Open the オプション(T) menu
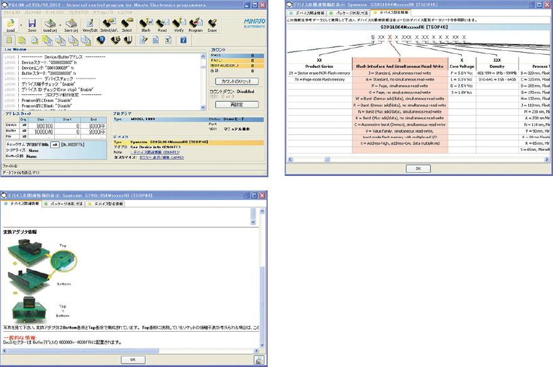 tap(103, 13)
